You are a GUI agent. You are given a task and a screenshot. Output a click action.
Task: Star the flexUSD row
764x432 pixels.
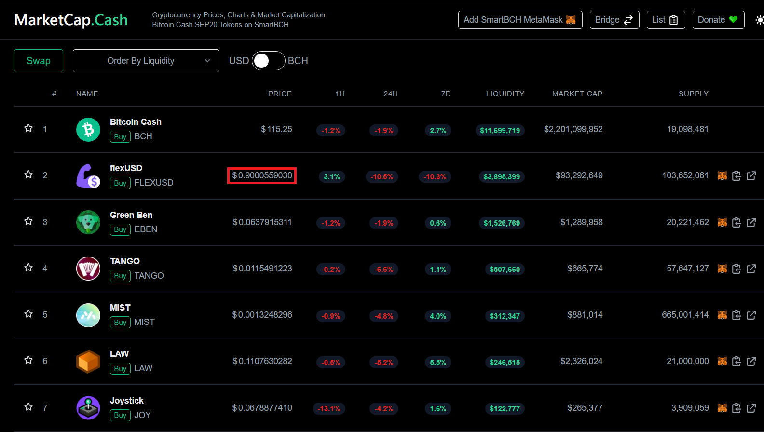click(28, 175)
